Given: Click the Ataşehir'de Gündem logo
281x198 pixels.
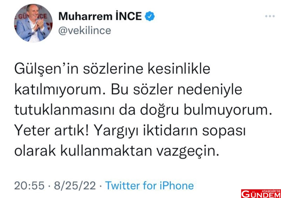Looking at the screenshot, I should [x=260, y=193].
